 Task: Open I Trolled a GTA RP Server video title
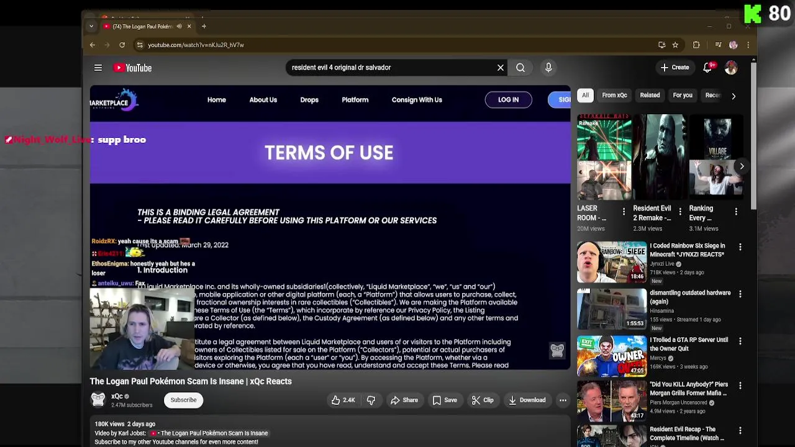click(689, 344)
